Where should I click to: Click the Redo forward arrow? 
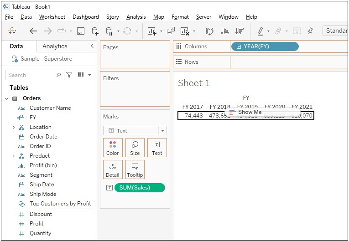[x=48, y=31]
